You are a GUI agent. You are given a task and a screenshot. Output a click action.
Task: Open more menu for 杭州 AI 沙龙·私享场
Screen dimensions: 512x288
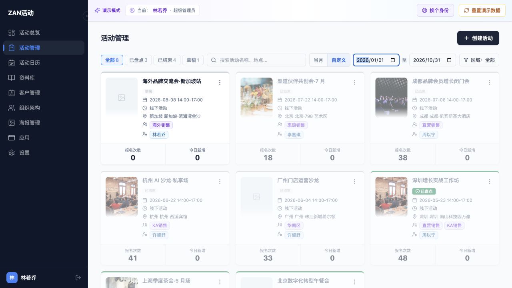click(220, 182)
